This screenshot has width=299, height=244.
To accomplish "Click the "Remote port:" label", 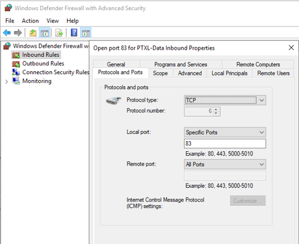I will (x=141, y=164).
